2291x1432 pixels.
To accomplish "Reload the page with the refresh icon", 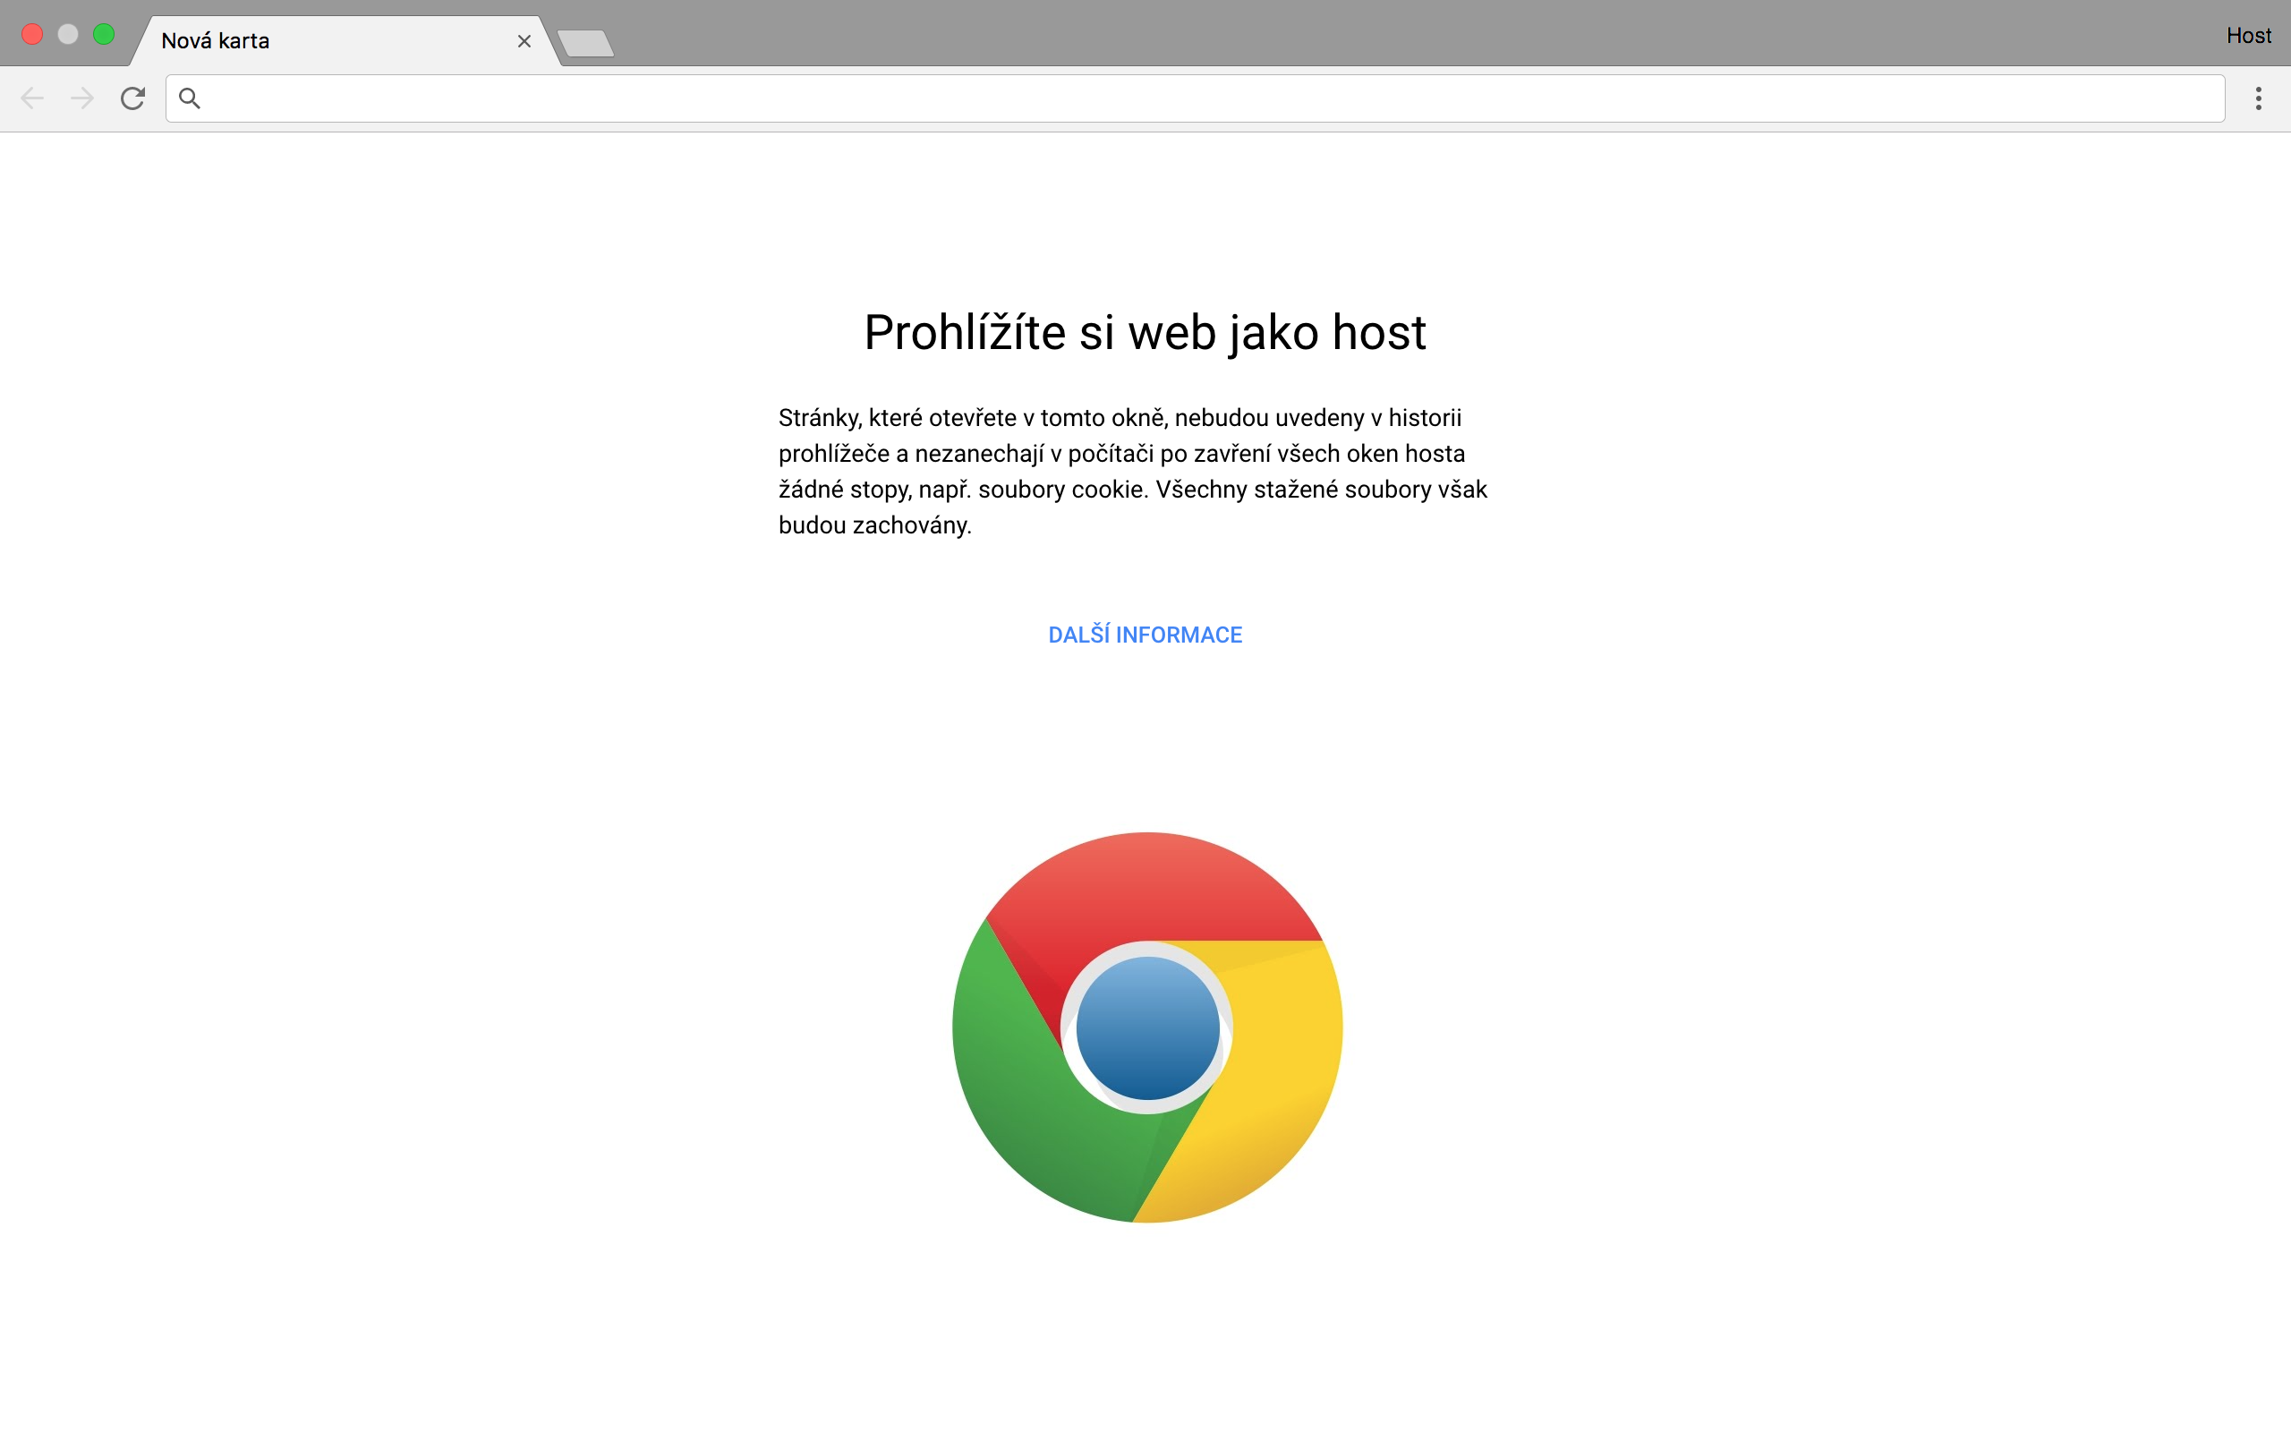I will pyautogui.click(x=132, y=98).
